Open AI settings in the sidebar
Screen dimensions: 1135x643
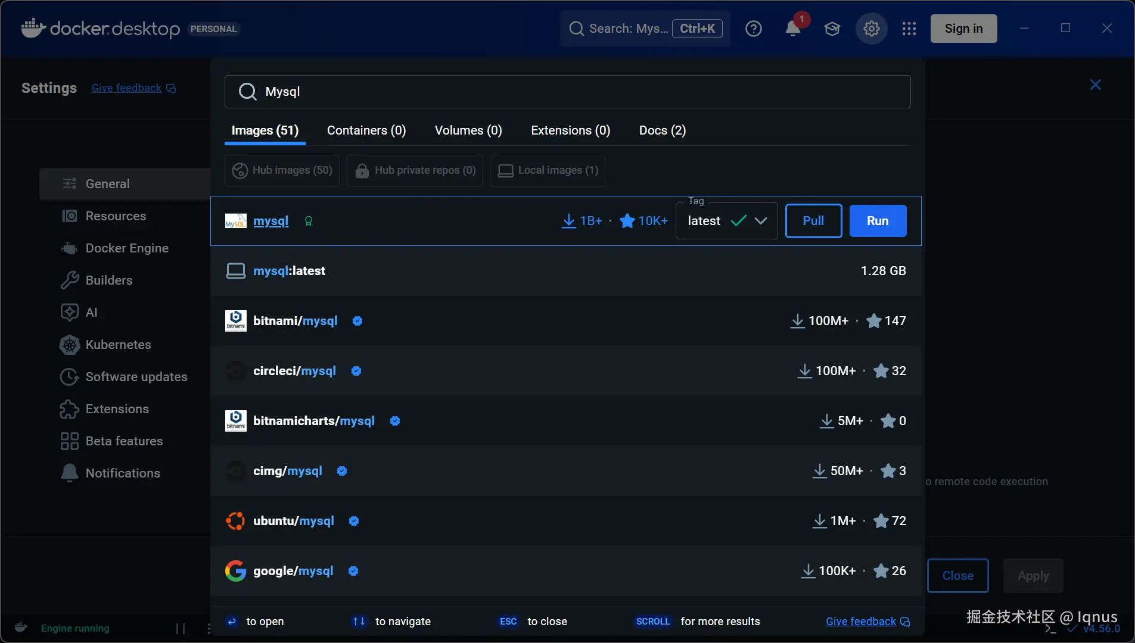(x=125, y=313)
